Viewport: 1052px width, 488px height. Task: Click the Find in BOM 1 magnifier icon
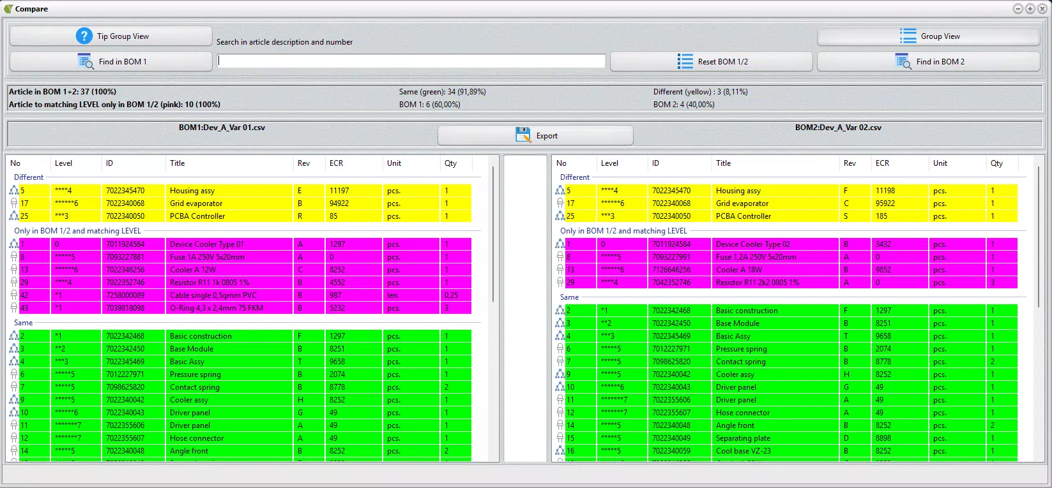click(x=86, y=61)
